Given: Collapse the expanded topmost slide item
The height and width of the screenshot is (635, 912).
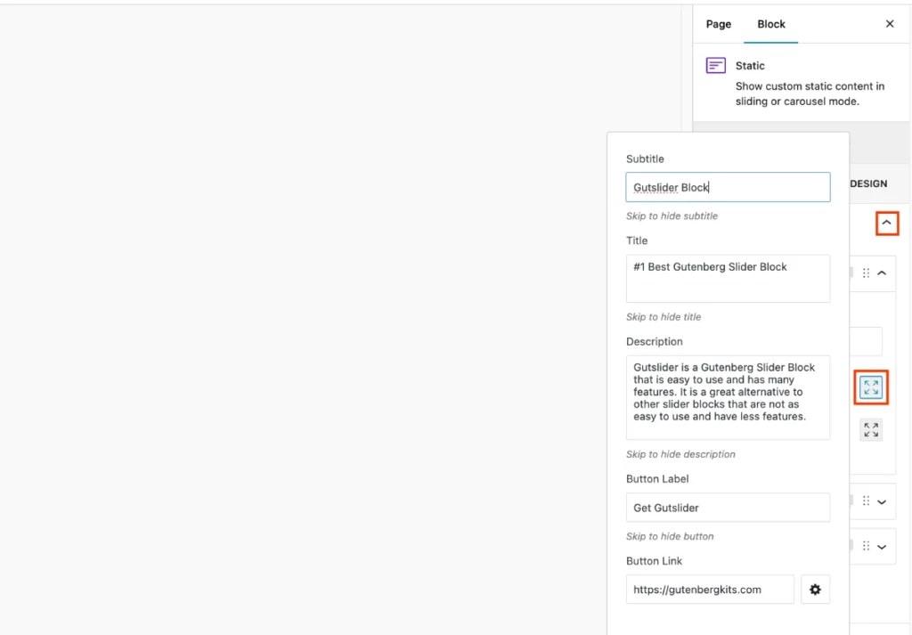Looking at the screenshot, I should [882, 273].
